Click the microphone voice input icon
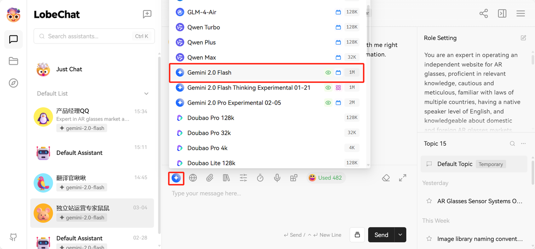 (x=277, y=178)
